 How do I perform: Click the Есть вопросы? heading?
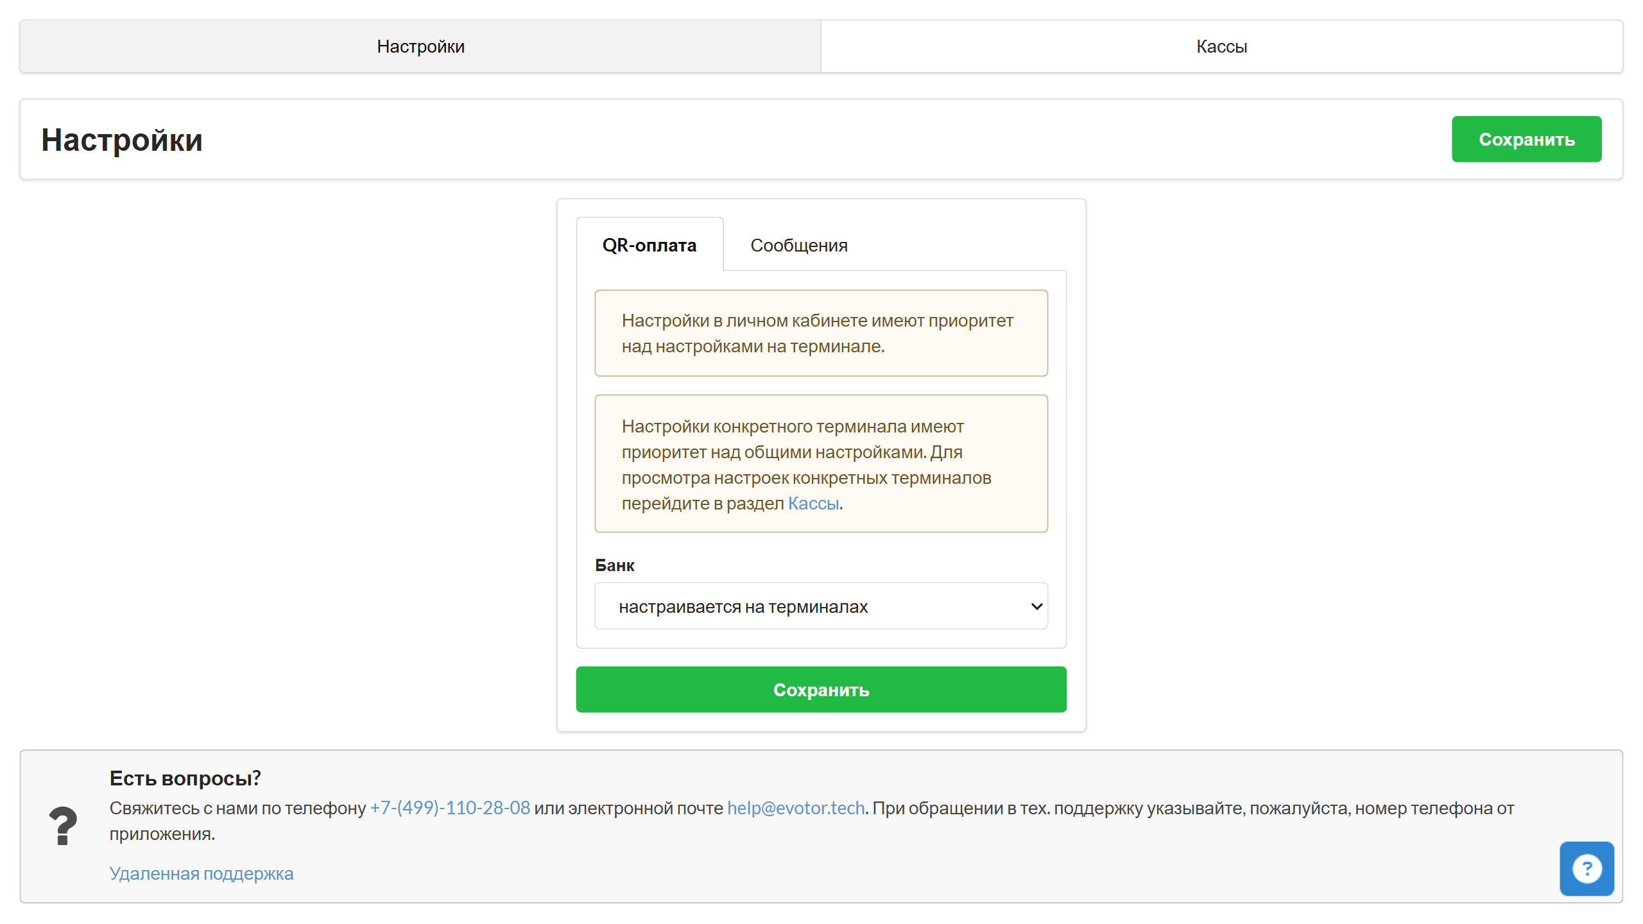tap(185, 778)
